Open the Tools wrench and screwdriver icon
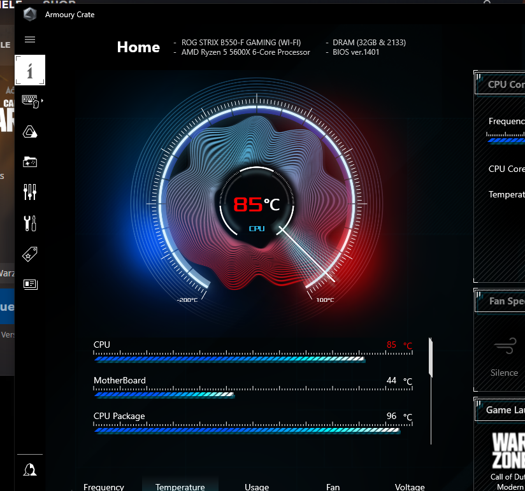Viewport: 525px width, 491px height. click(x=30, y=223)
